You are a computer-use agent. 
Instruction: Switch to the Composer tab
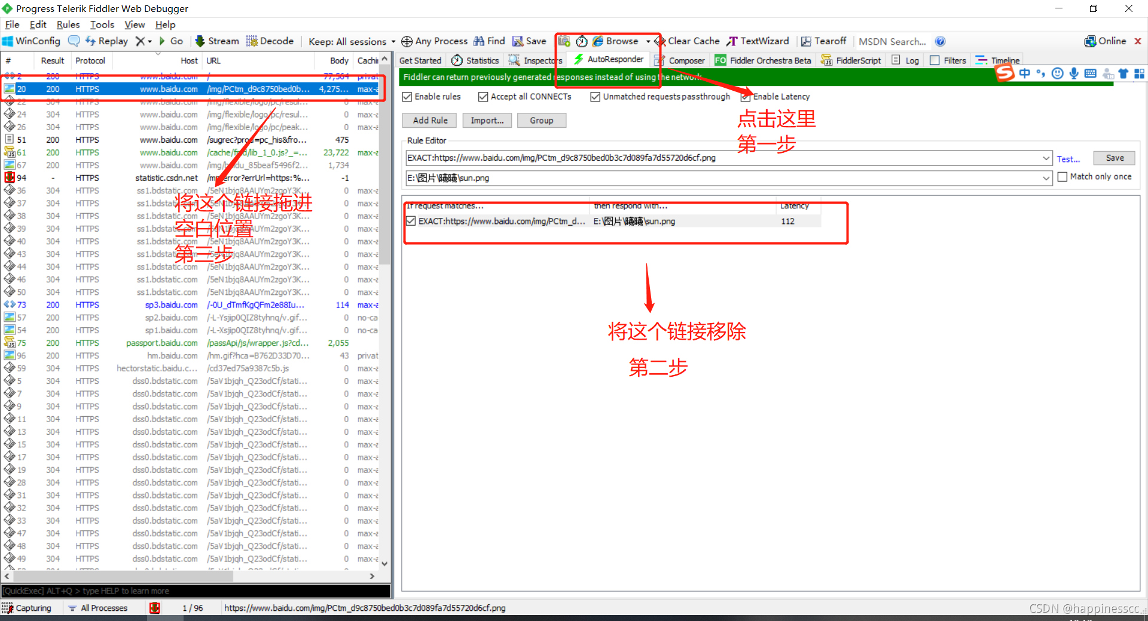(679, 60)
